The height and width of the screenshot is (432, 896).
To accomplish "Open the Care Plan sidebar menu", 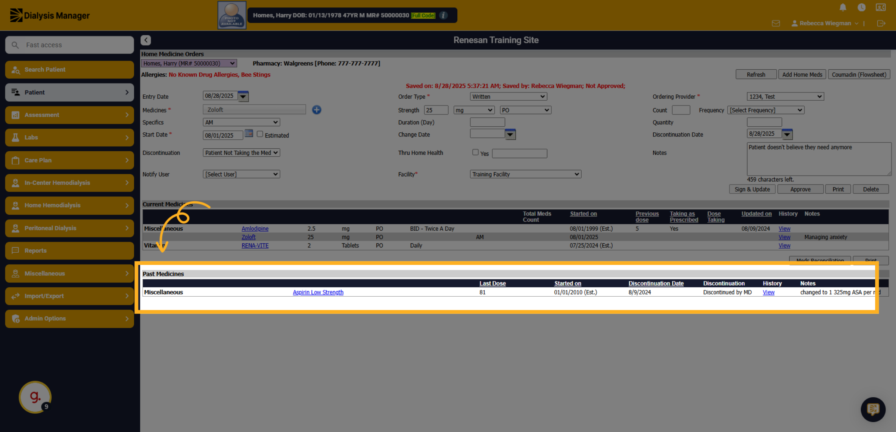I will click(x=69, y=160).
